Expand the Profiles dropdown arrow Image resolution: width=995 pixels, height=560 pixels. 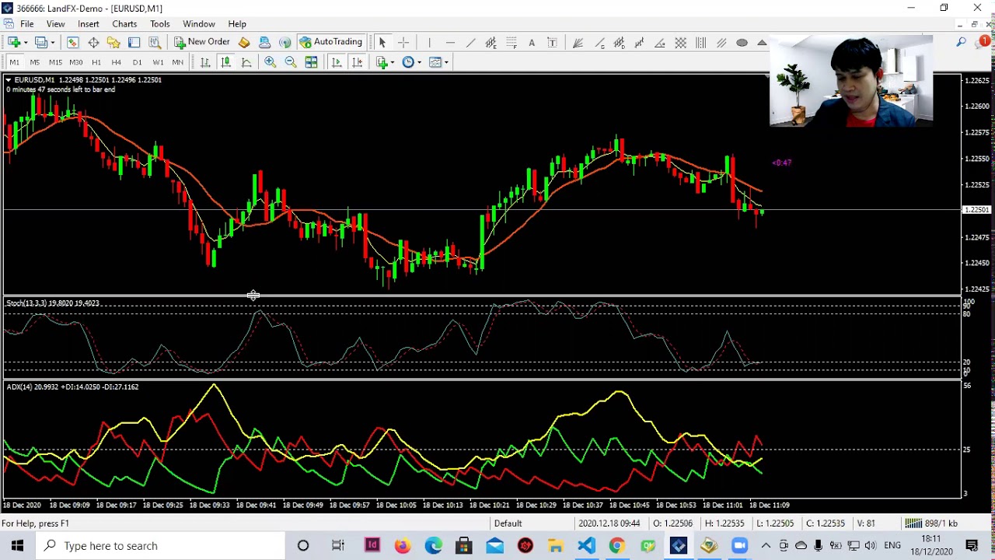coord(53,43)
